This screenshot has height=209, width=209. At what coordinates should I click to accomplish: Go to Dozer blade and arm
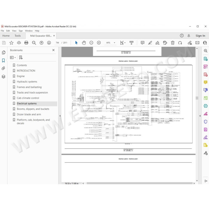click(29, 114)
